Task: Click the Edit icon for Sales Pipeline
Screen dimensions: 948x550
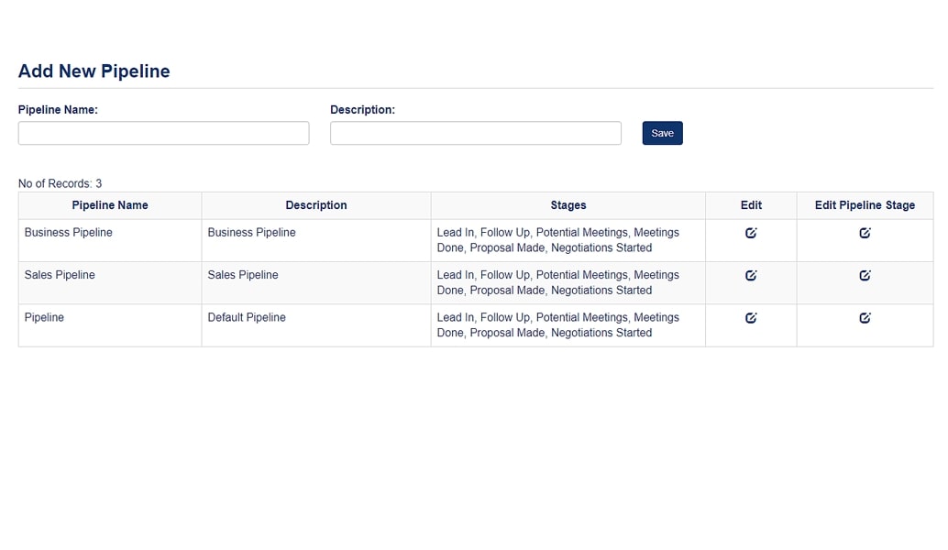Action: click(x=751, y=275)
